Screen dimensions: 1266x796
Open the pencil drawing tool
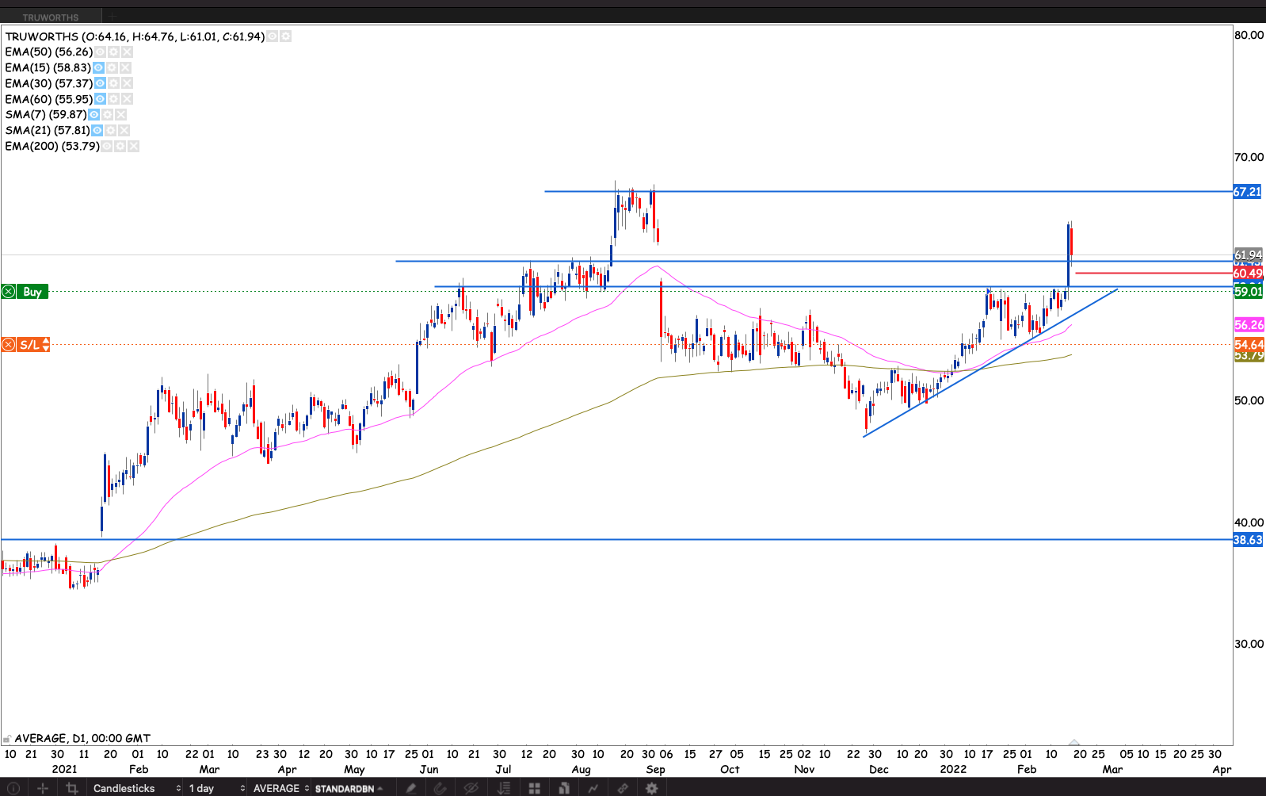410,788
